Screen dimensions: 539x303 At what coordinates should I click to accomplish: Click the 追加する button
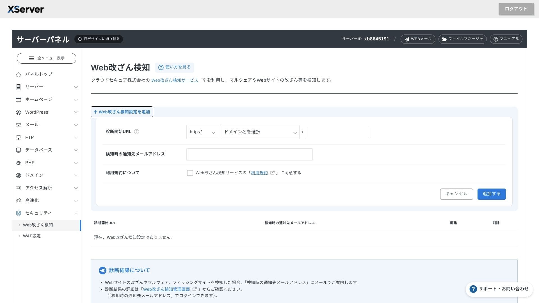491,194
